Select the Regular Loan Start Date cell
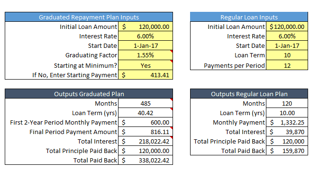 pos(287,45)
